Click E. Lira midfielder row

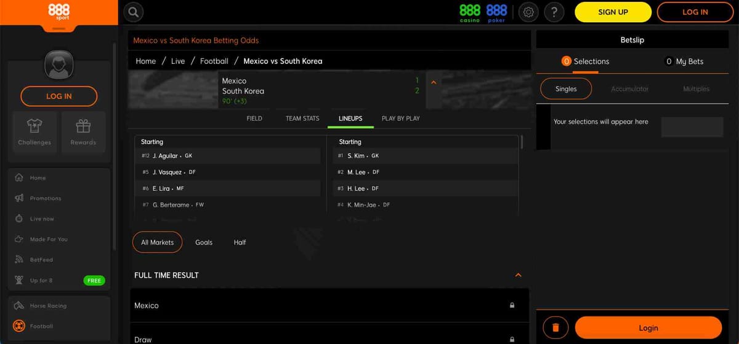tap(227, 189)
